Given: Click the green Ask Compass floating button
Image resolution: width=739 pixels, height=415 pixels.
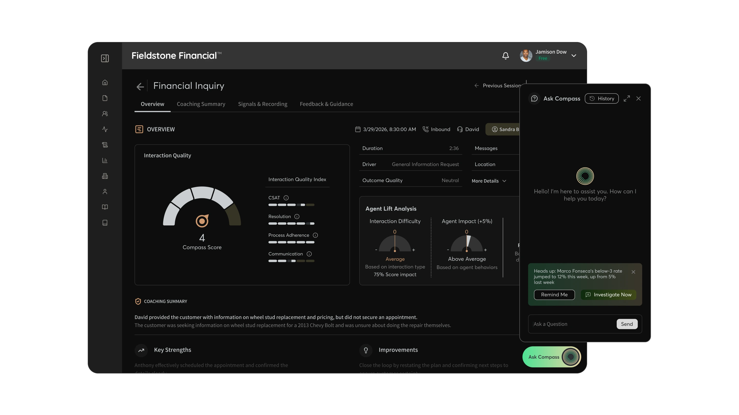Looking at the screenshot, I should [551, 357].
